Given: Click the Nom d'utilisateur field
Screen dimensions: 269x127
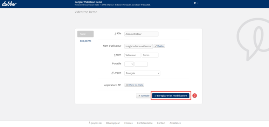Looking at the screenshot, I should coord(138,46).
